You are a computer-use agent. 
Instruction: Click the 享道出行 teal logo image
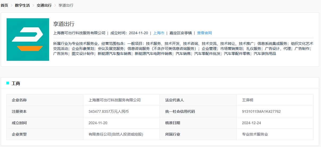click(x=28, y=40)
